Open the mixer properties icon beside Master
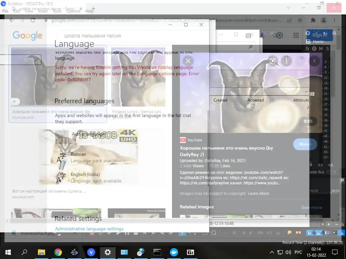Image resolution: width=346 pixels, height=259 pixels. pos(308,41)
